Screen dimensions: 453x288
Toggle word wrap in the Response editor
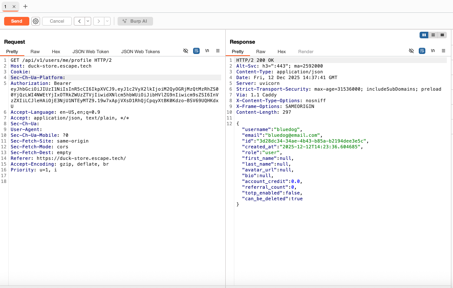click(421, 51)
